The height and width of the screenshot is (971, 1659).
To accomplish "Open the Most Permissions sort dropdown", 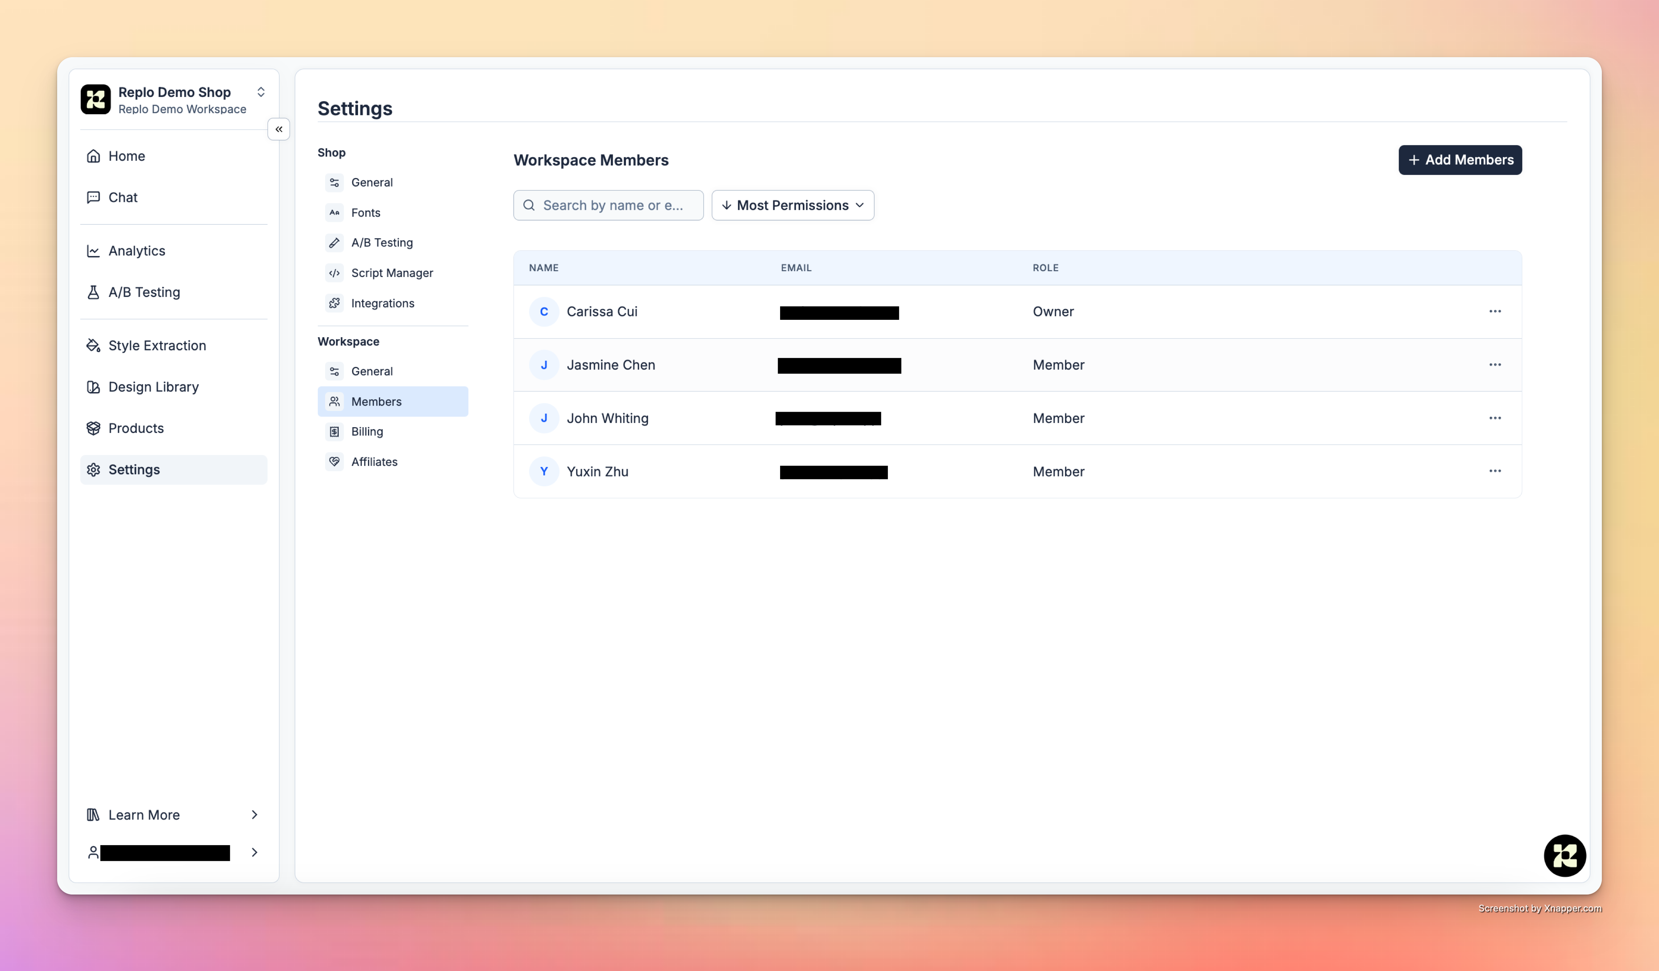I will [792, 205].
